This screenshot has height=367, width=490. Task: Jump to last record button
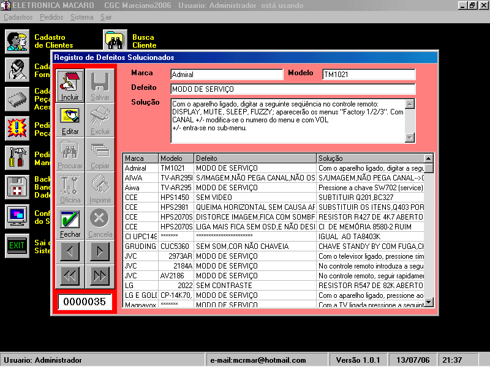pyautogui.click(x=100, y=276)
